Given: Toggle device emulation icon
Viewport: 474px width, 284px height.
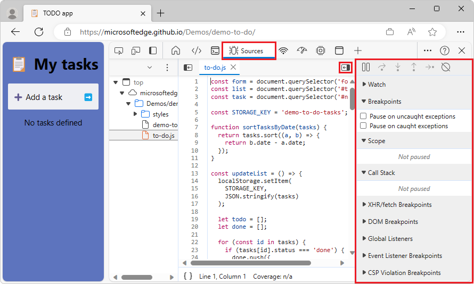Looking at the screenshot, I should [136, 51].
